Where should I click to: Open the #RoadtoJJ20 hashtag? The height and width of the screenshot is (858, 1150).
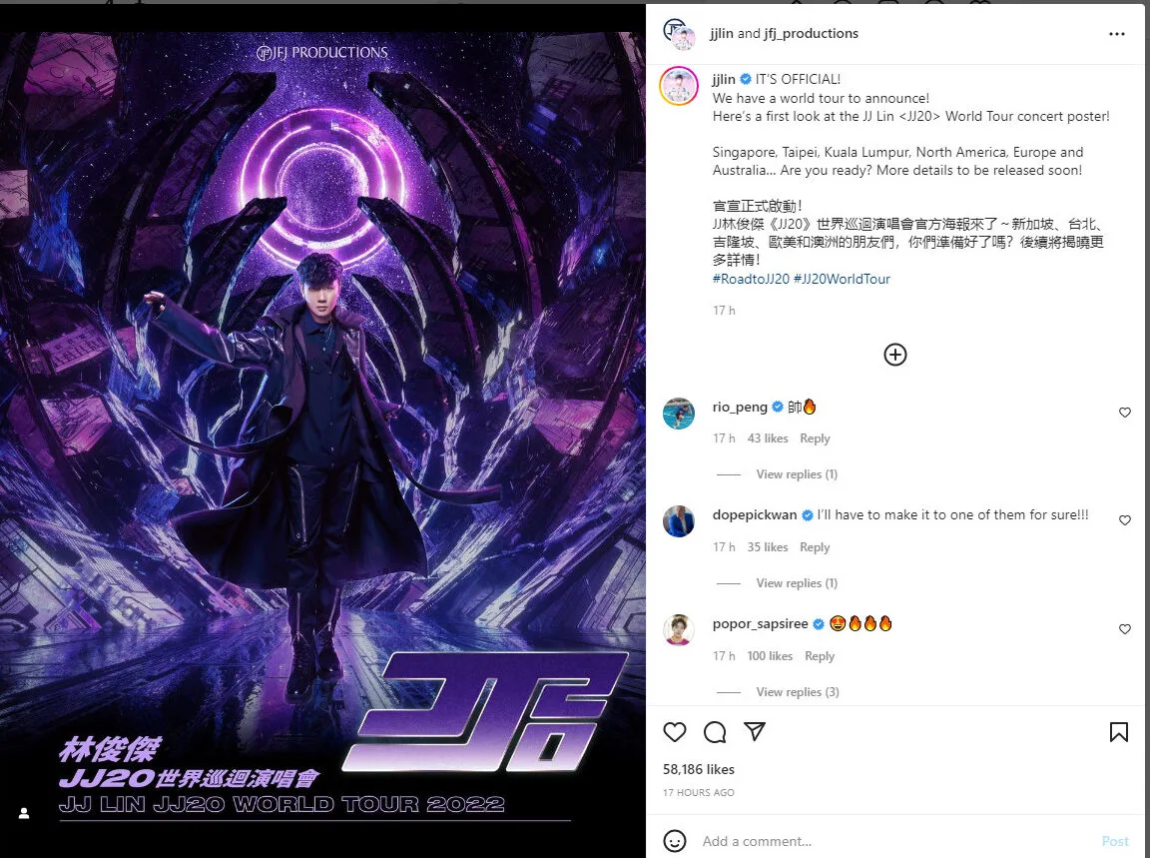coord(751,279)
